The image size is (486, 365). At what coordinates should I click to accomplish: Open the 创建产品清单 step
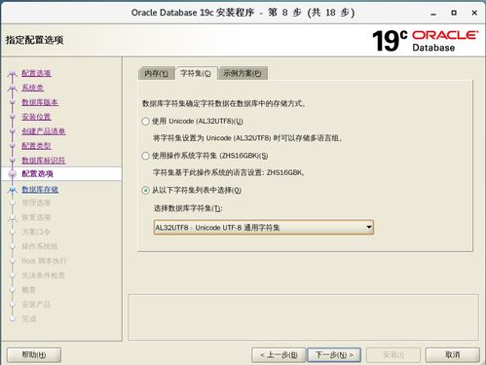pyautogui.click(x=44, y=131)
